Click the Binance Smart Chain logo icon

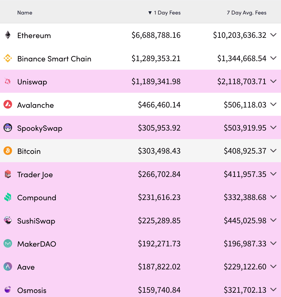pos(8,58)
